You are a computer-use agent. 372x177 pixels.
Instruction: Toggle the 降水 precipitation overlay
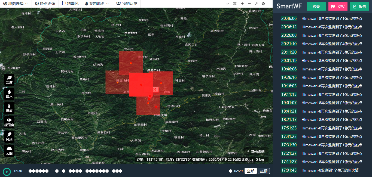click(x=9, y=94)
